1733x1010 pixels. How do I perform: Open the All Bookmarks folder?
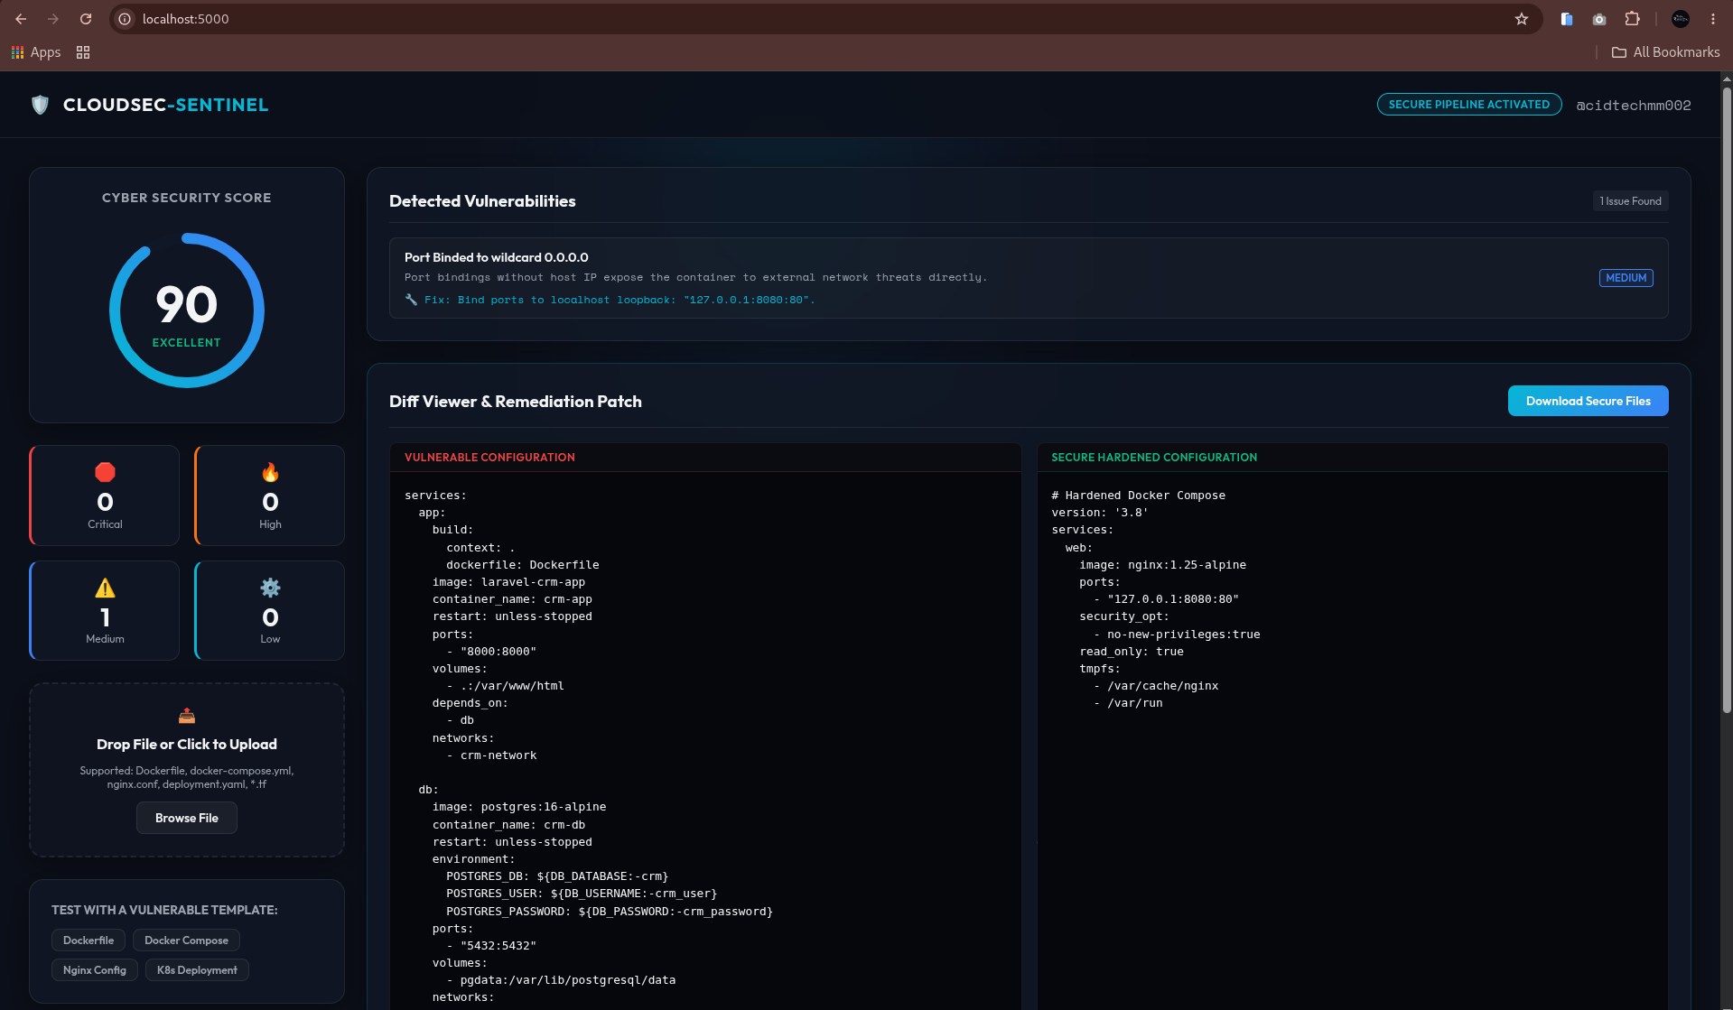point(1666,52)
